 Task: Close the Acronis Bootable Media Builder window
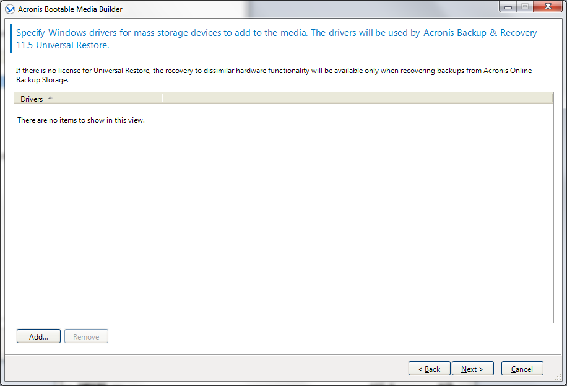(x=547, y=6)
